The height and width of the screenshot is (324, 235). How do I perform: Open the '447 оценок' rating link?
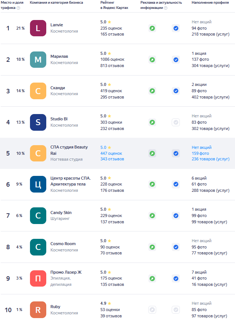pos(111,153)
